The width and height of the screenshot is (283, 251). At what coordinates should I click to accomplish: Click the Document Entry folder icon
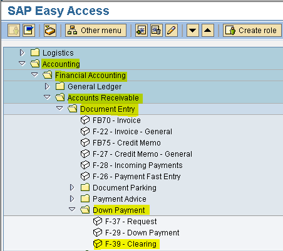(73, 109)
